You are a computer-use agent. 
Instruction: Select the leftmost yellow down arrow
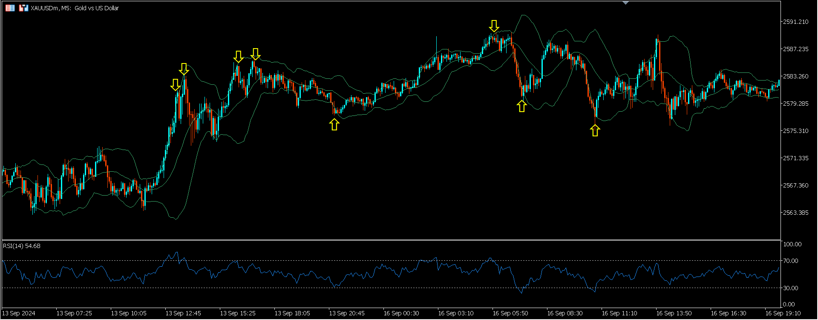point(175,85)
